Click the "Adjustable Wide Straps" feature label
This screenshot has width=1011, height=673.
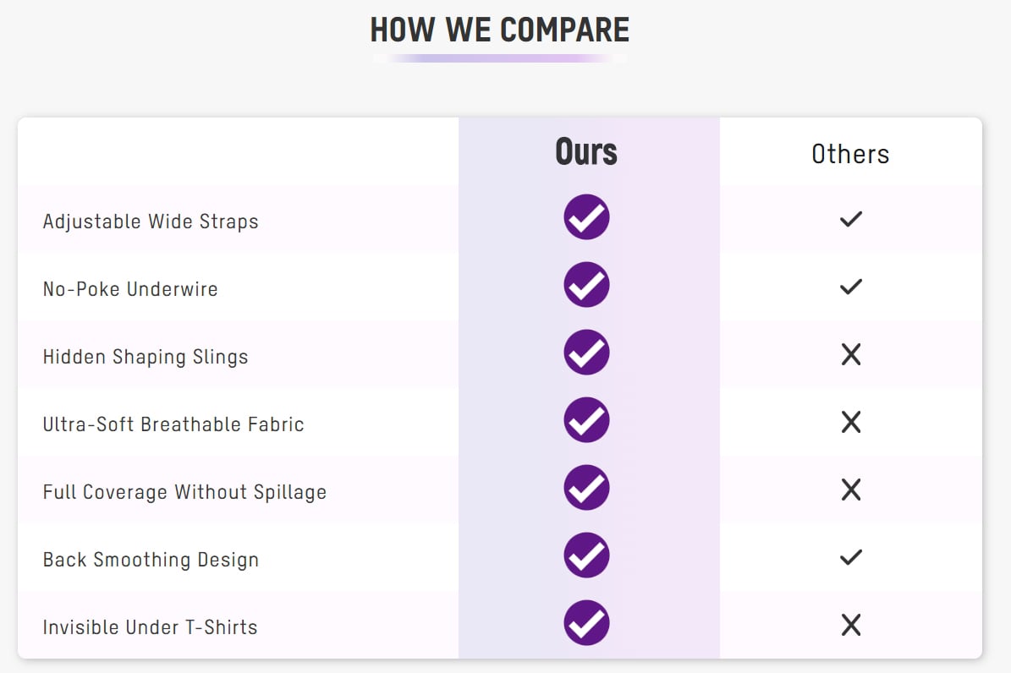pyautogui.click(x=151, y=222)
